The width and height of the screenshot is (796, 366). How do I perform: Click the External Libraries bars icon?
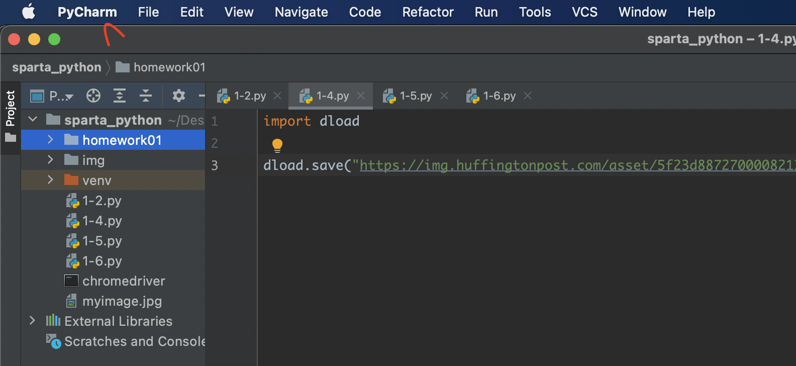[x=53, y=320]
